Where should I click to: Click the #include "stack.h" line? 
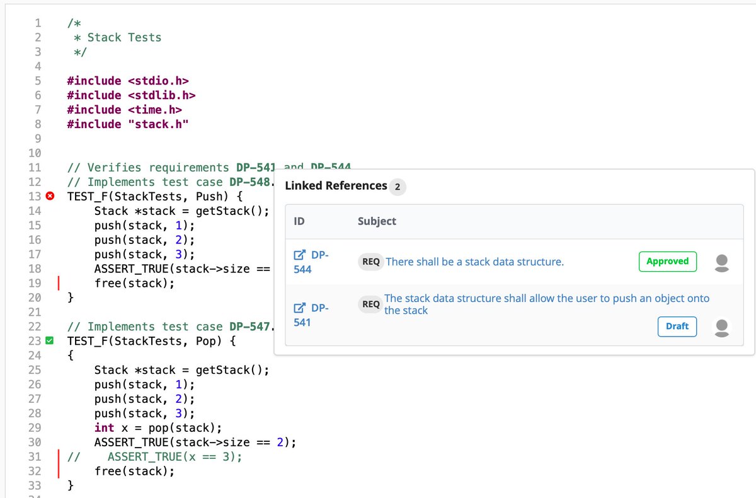point(128,125)
